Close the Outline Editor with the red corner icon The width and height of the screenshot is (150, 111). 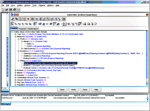[x=147, y=15]
